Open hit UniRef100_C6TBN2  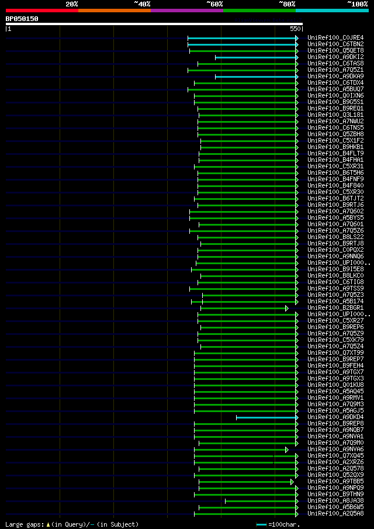click(x=335, y=44)
